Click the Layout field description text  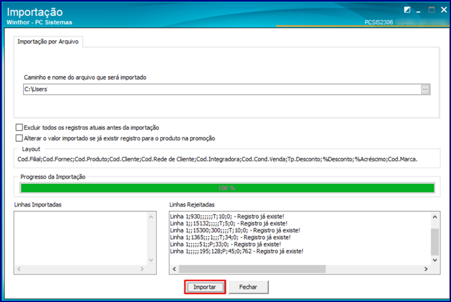[218, 159]
